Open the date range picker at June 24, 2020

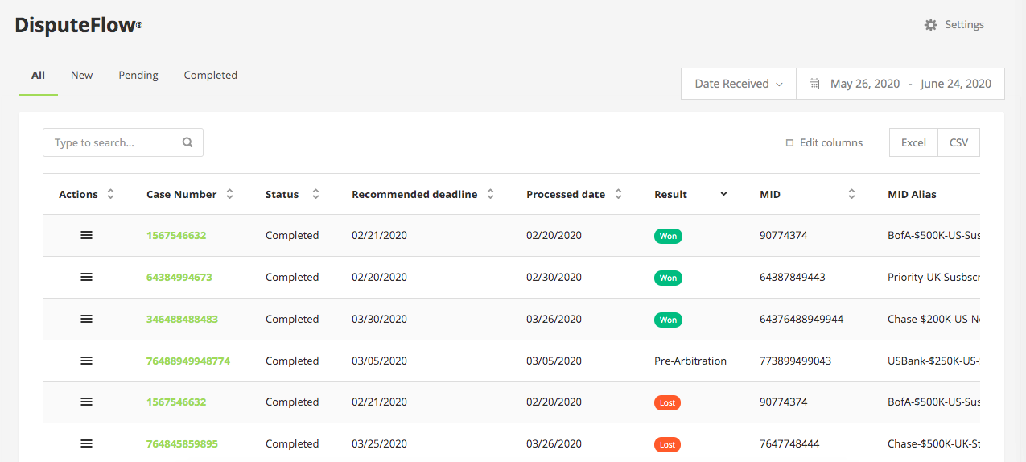(x=956, y=84)
